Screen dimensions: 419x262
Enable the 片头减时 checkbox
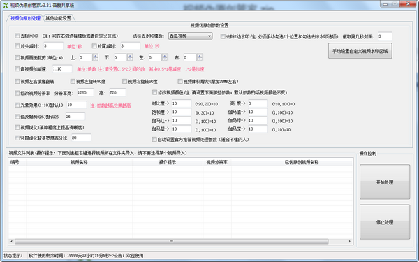pyautogui.click(x=17, y=46)
